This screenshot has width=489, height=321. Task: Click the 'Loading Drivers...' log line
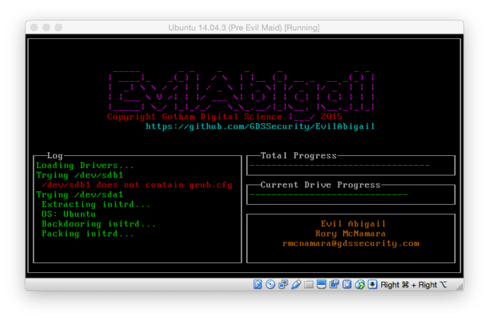pyautogui.click(x=85, y=165)
